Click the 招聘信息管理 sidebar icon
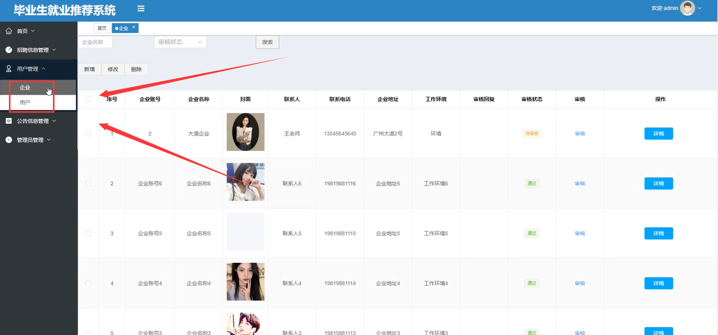 (8, 50)
